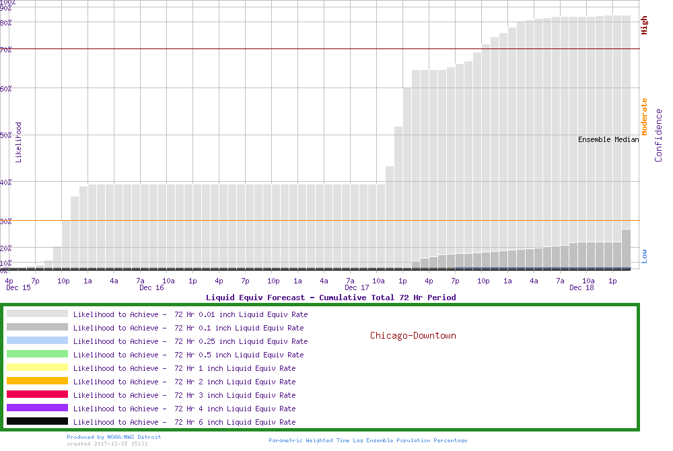Select the light blue 0.25 inch swatch
Viewport: 673px width, 451px height.
pos(37,341)
